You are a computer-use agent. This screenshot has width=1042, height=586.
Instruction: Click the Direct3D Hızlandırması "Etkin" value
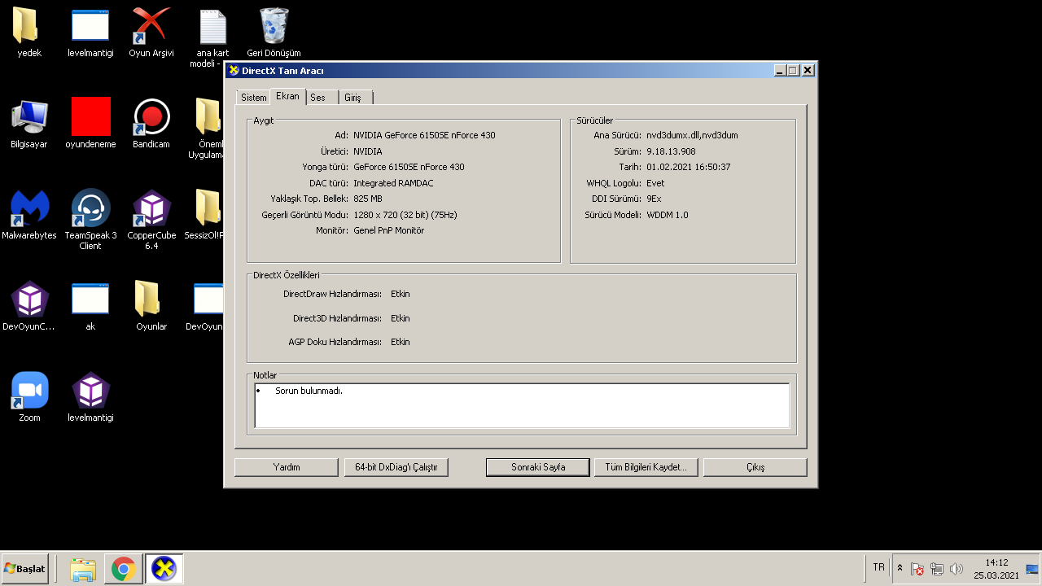[400, 318]
